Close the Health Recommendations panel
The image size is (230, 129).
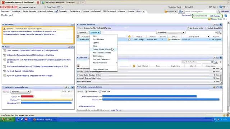pyautogui.click(x=73, y=87)
